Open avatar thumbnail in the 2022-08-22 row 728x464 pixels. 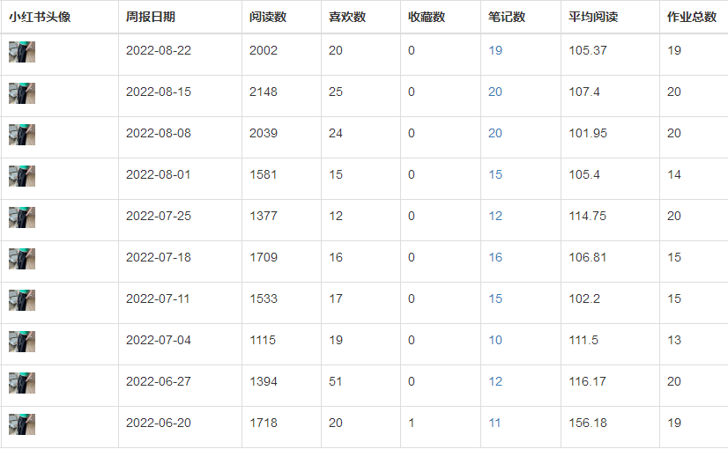tap(22, 52)
